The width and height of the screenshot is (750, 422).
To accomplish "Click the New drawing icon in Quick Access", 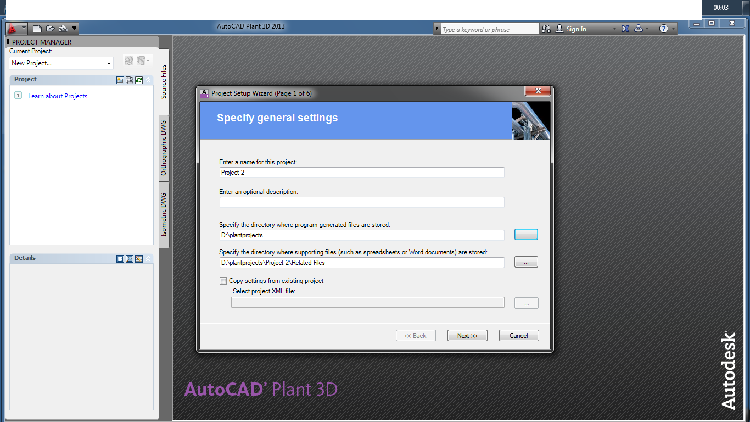I will coord(37,29).
